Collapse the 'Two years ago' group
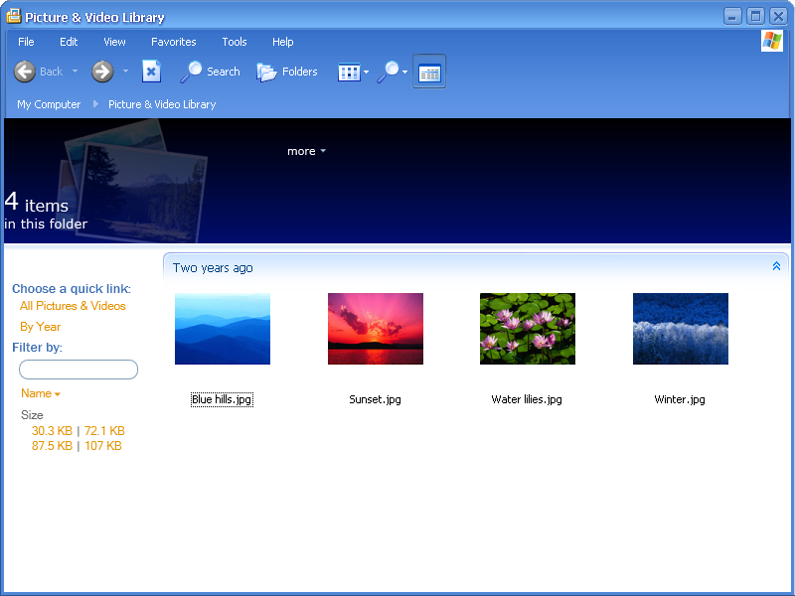Image resolution: width=795 pixels, height=596 pixels. (777, 266)
